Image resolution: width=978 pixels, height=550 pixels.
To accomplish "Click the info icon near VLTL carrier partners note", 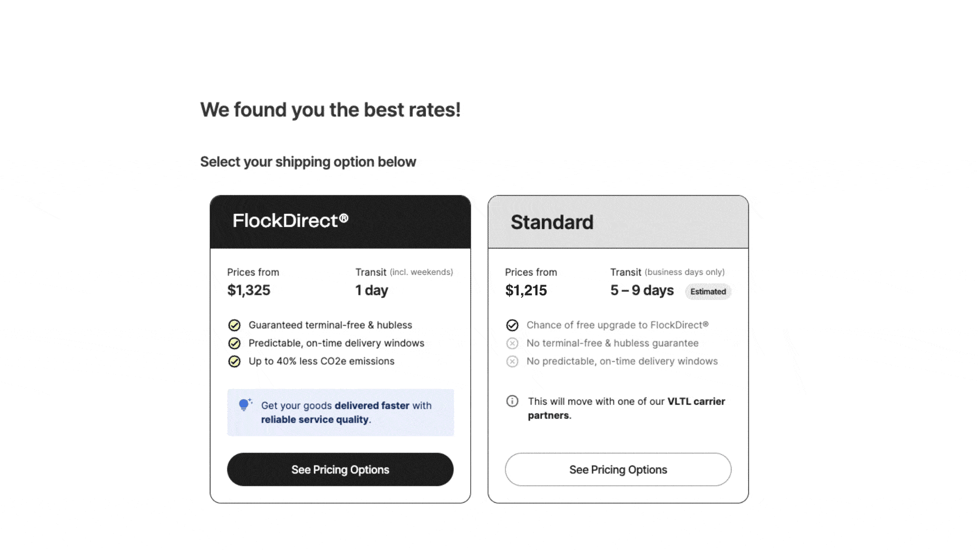I will pos(512,401).
